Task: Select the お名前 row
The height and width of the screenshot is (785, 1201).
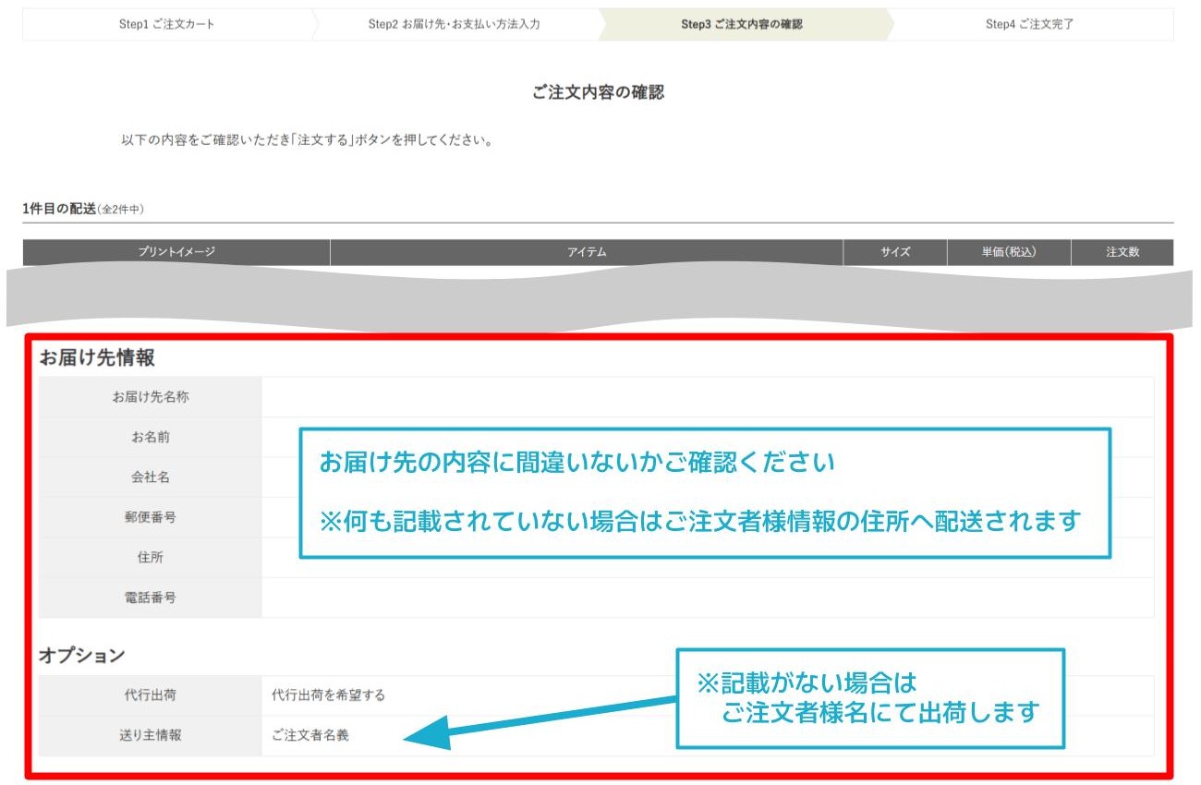Action: coord(149,436)
